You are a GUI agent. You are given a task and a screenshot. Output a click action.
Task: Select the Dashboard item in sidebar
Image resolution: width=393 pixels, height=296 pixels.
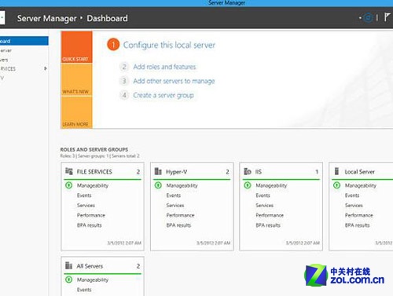click(x=24, y=41)
